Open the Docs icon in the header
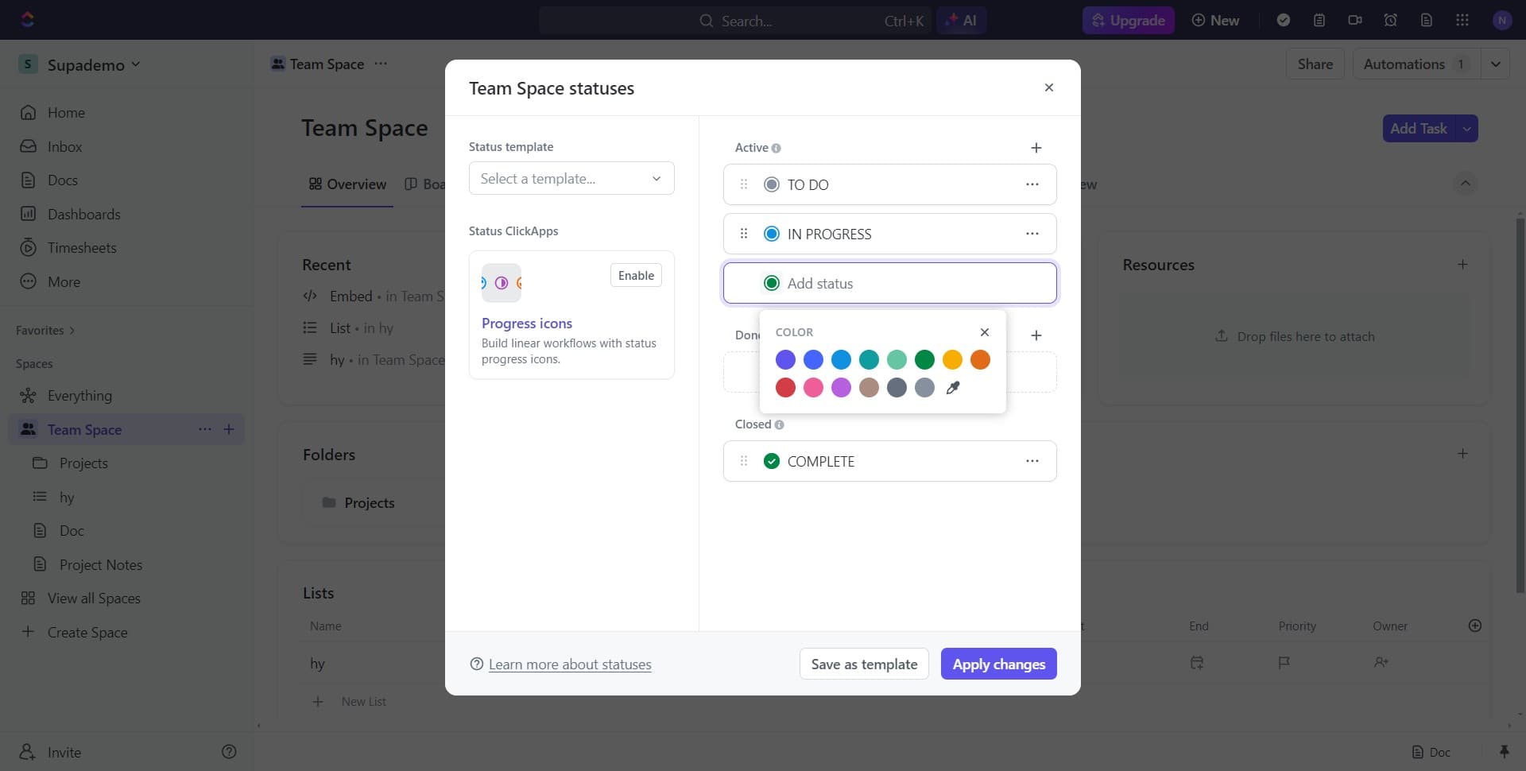Viewport: 1526px width, 771px height. 1427,20
